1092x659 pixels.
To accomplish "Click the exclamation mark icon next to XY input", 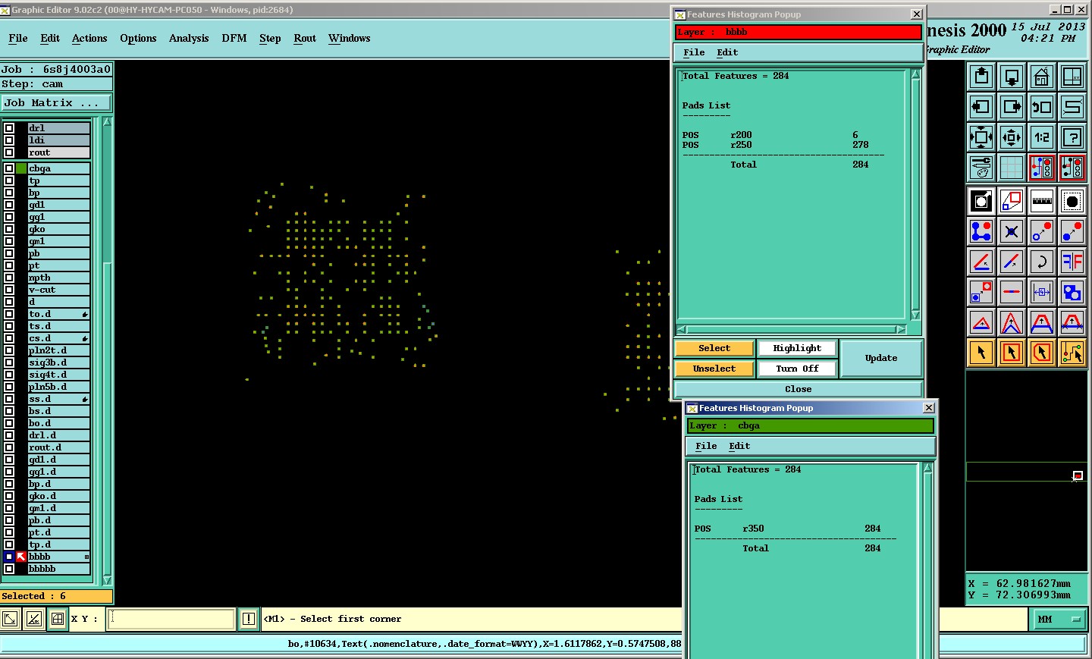I will 248,620.
